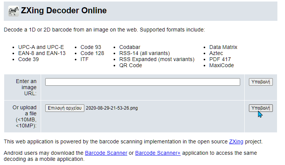Click the PDF 417 list item
The height and width of the screenshot is (165, 285).
pyautogui.click(x=220, y=59)
